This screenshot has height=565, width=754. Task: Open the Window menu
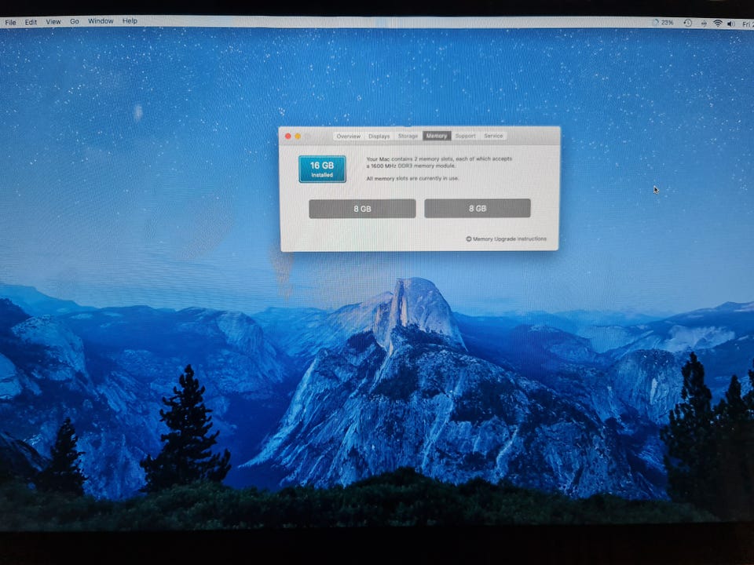(x=101, y=21)
